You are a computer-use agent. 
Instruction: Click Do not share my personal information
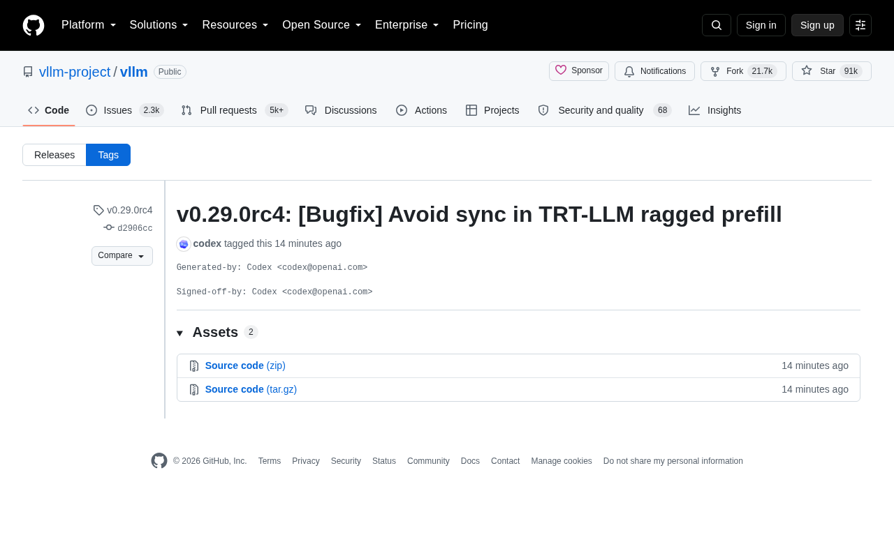point(673,461)
